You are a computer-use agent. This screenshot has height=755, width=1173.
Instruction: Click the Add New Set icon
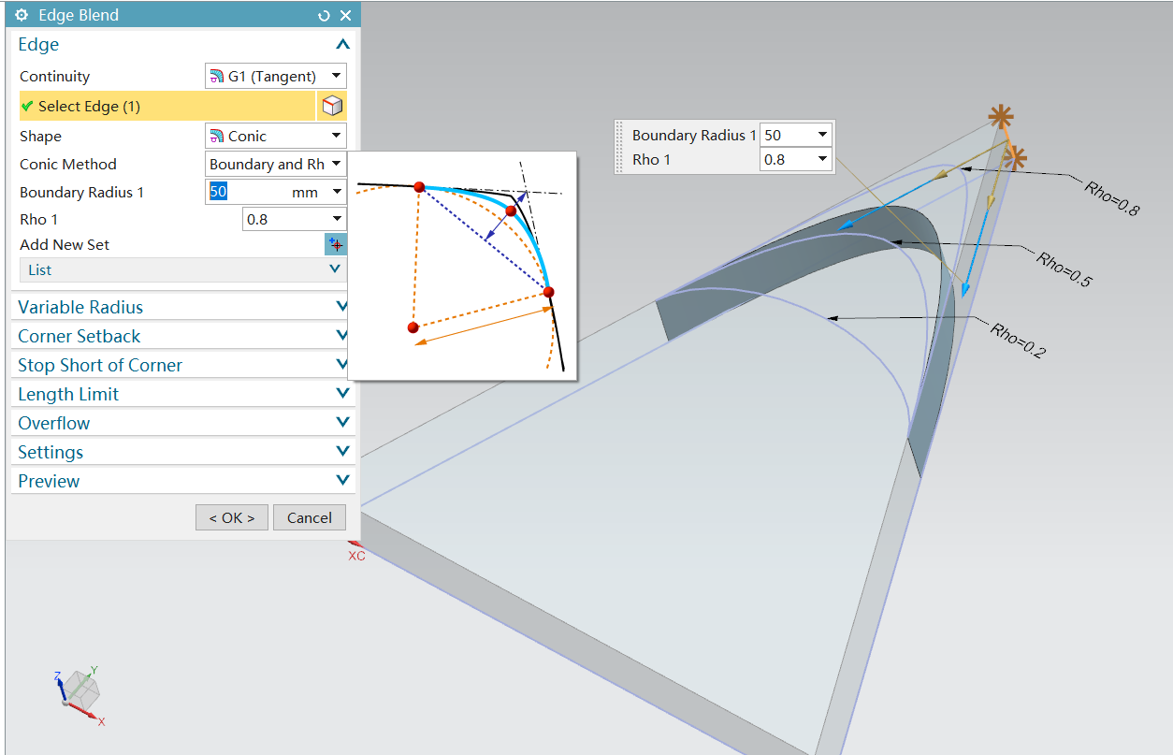(x=335, y=245)
